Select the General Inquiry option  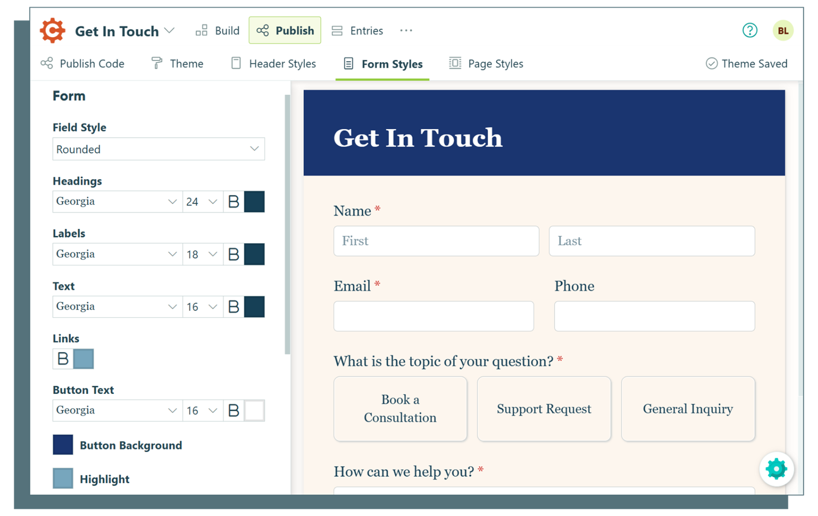(x=688, y=409)
